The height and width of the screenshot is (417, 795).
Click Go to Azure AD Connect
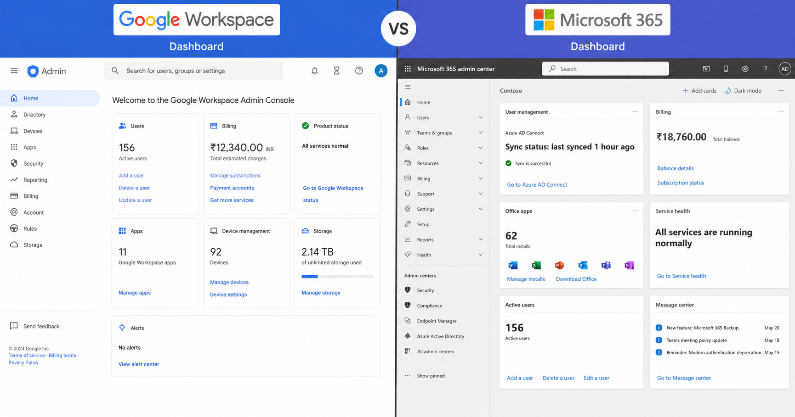click(x=537, y=184)
